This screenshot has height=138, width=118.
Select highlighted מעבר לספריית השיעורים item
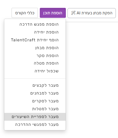[35, 117]
